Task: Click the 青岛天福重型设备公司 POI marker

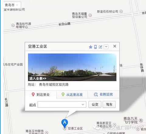Action: pos(90,15)
